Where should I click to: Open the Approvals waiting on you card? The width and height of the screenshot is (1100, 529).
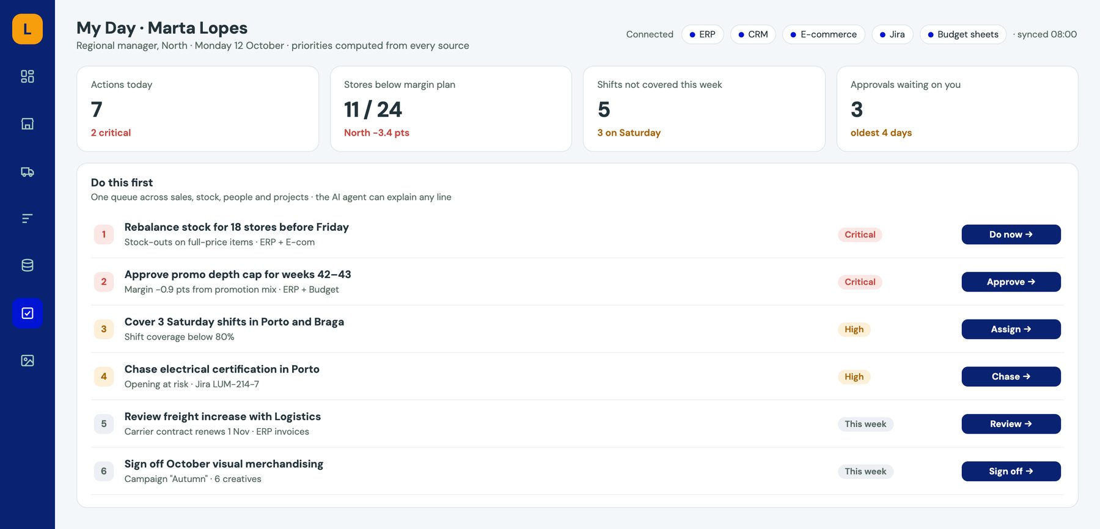[957, 109]
